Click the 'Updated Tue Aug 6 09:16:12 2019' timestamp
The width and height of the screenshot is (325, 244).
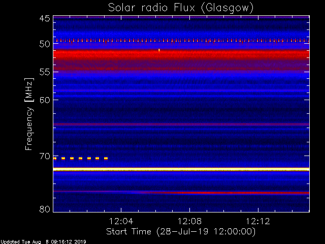(x=43, y=242)
